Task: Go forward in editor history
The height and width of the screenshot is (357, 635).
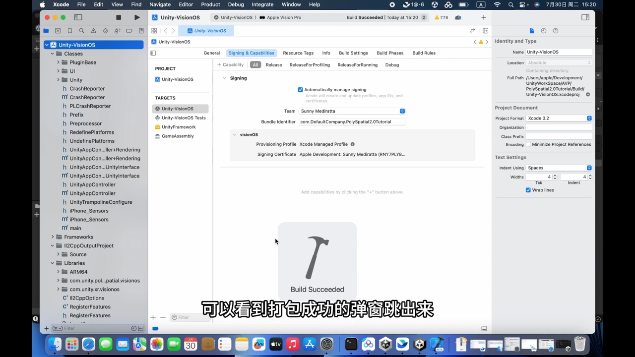Action: 173,31
